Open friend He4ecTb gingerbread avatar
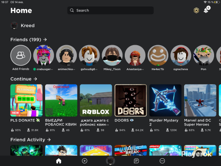This screenshot has height=166, width=221. click(158, 55)
